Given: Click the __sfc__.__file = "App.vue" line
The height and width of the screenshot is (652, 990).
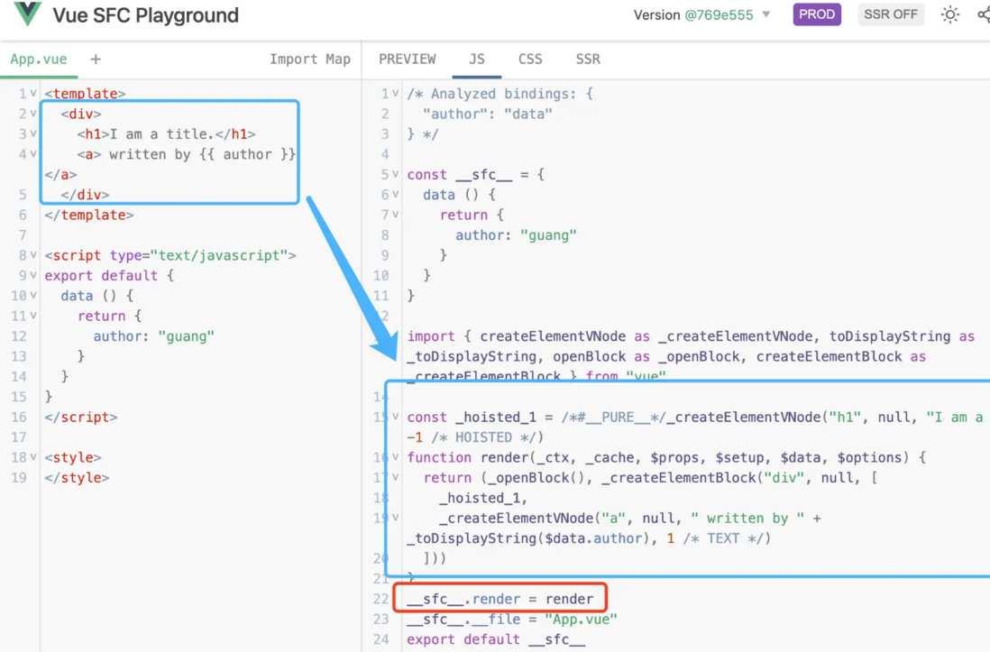Looking at the screenshot, I should (512, 620).
